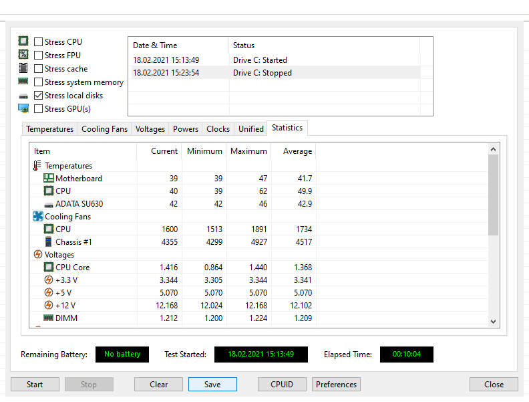Click the Status log column header

[x=325, y=45]
